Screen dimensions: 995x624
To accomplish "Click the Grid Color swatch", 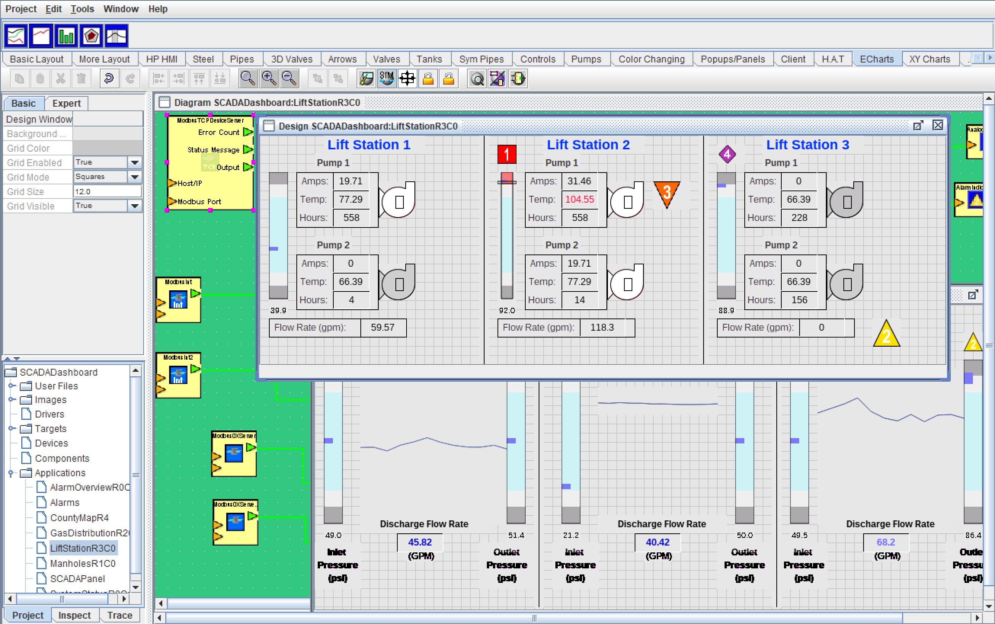I will tap(107, 148).
